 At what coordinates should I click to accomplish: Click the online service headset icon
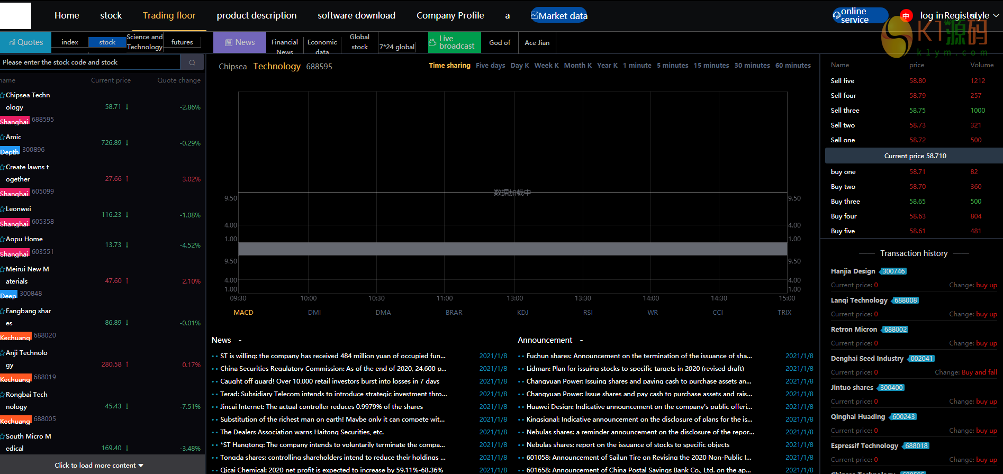coord(837,15)
